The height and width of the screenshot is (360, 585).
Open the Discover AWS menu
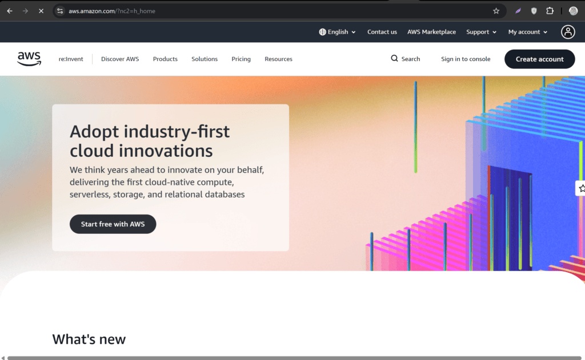point(120,59)
